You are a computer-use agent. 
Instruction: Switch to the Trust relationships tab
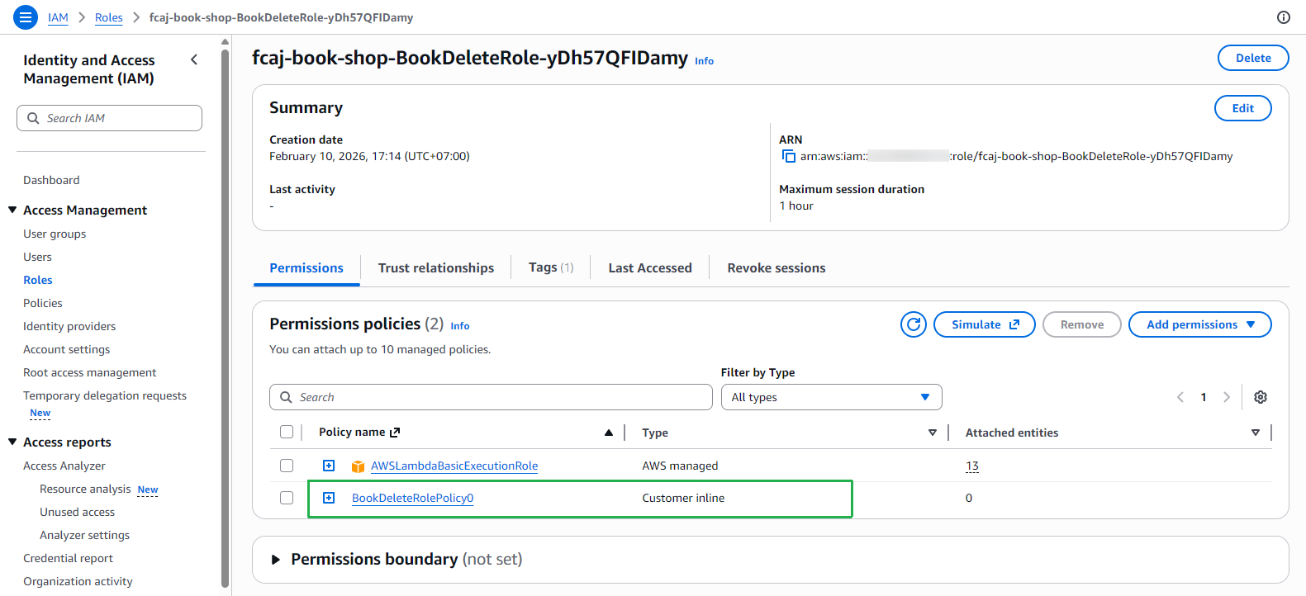tap(436, 267)
